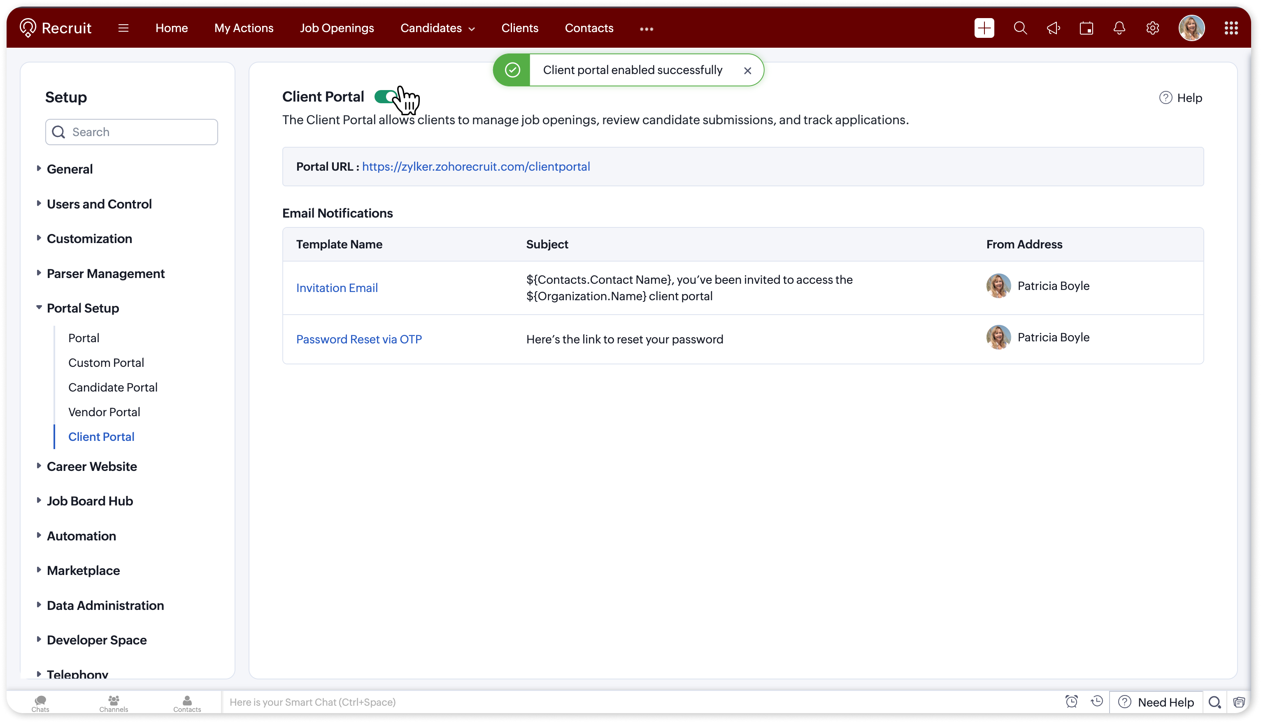The height and width of the screenshot is (723, 1261).
Task: Toggle the Client Portal switch off
Action: 386,96
